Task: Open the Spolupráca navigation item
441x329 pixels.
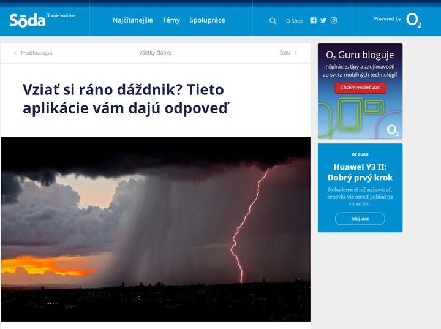Action: coord(207,20)
